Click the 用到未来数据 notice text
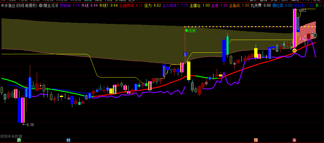 11,136
